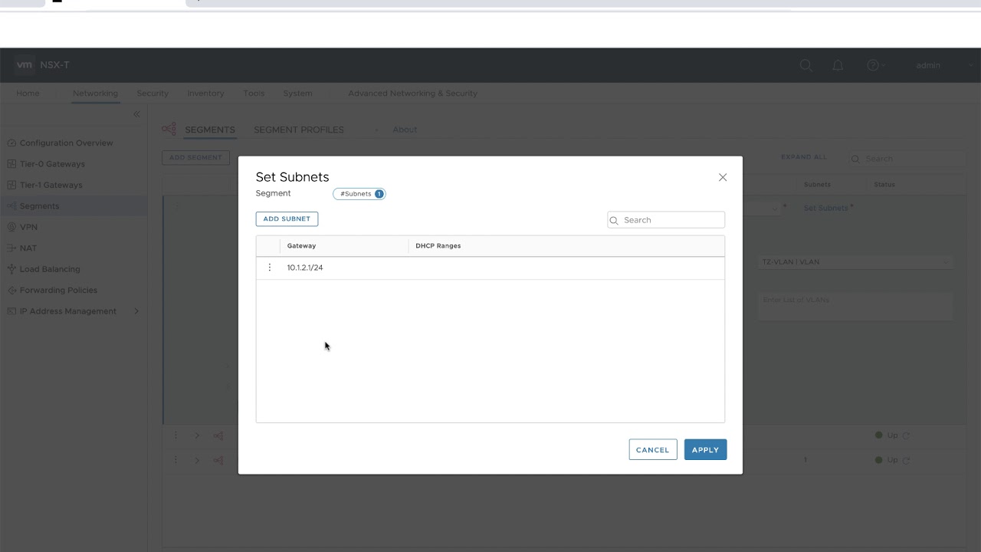
Task: Open the Security menu item
Action: coord(152,93)
